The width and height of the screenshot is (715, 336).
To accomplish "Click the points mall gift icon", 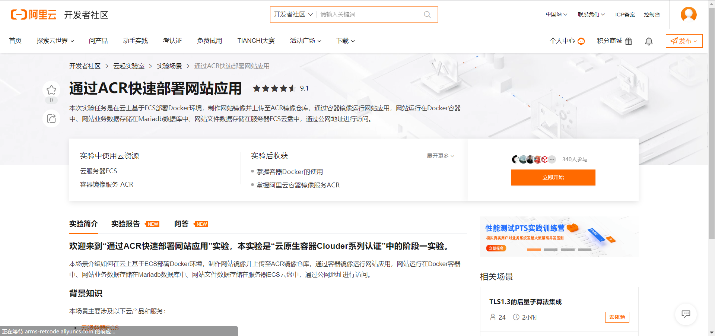I will 629,41.
